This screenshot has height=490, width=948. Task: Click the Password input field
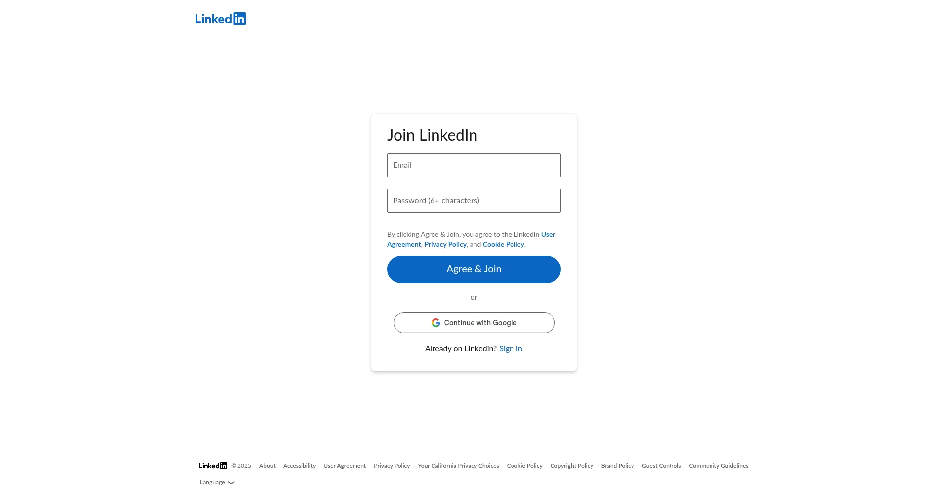point(474,201)
